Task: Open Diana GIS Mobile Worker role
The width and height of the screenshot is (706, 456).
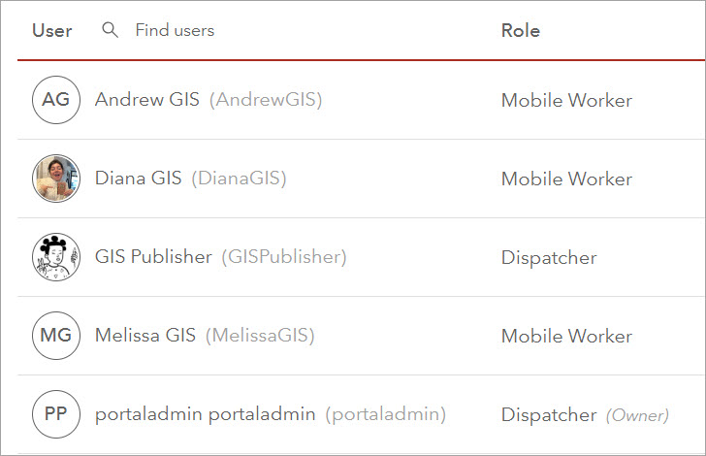Action: (566, 179)
